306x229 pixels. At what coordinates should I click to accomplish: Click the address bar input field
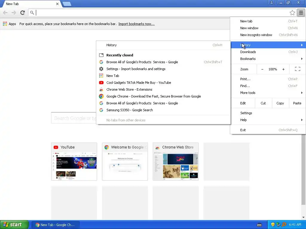pyautogui.click(x=162, y=13)
